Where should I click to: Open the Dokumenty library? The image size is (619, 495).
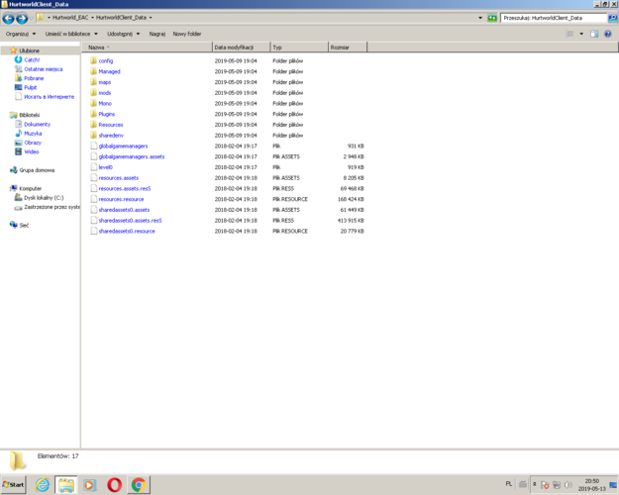point(37,125)
